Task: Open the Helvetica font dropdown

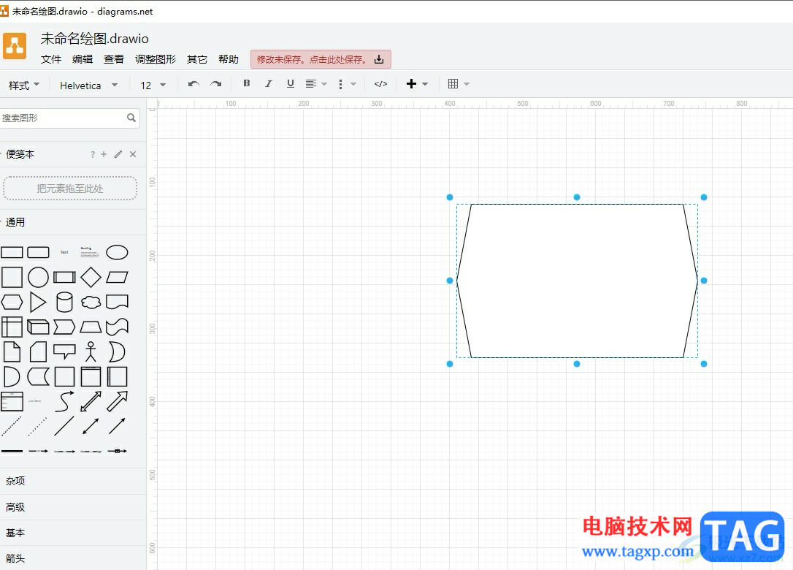Action: pyautogui.click(x=88, y=85)
